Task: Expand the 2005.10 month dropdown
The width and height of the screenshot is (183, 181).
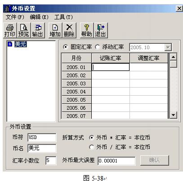Action: click(x=168, y=47)
